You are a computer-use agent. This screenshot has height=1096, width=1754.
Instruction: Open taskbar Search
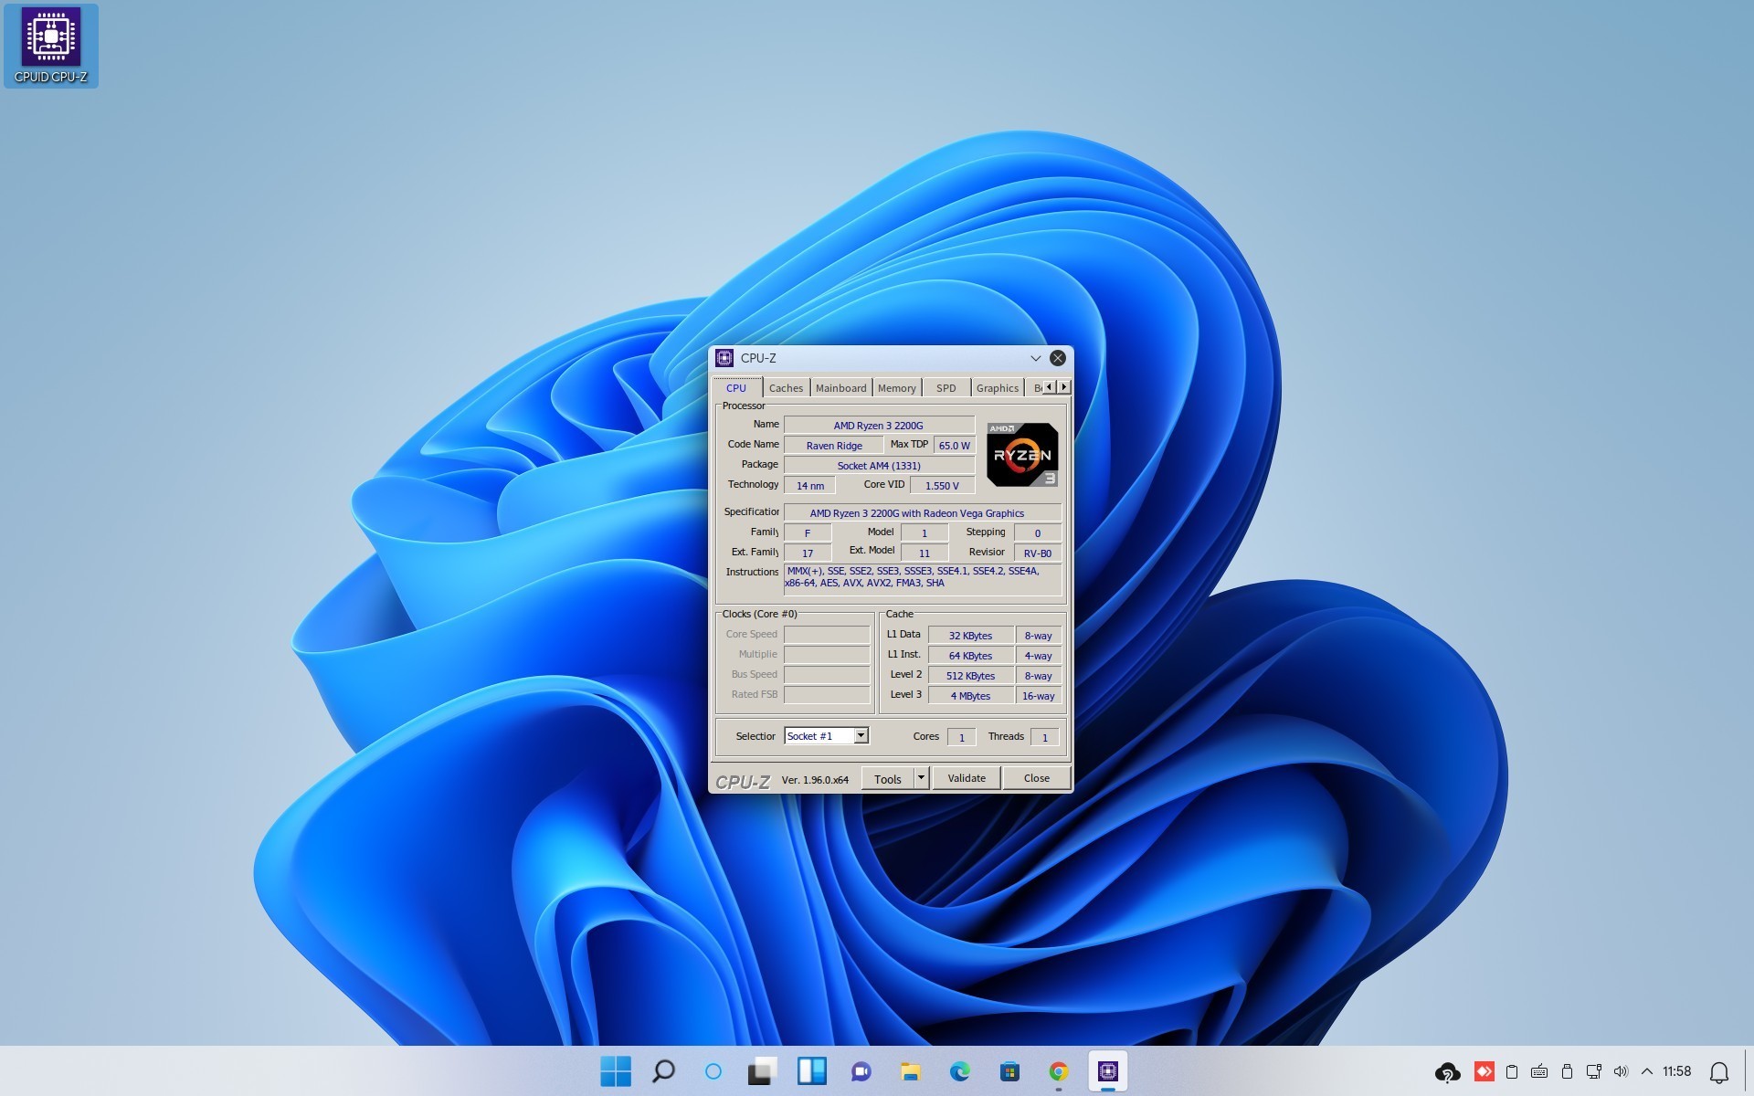click(x=663, y=1071)
